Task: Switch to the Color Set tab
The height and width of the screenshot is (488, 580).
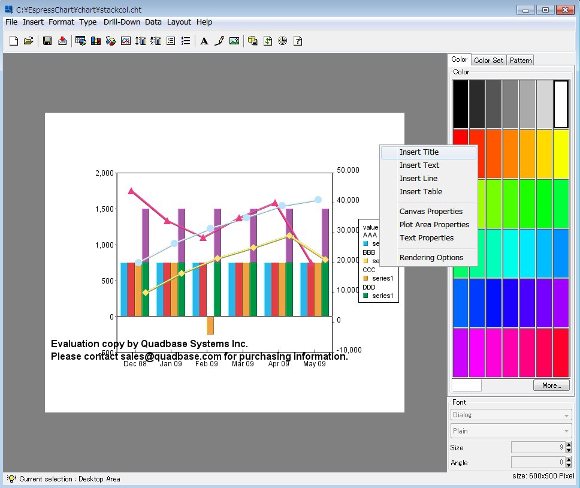Action: click(488, 61)
